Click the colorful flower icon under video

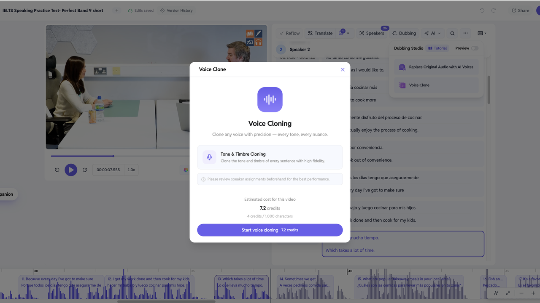pyautogui.click(x=186, y=170)
